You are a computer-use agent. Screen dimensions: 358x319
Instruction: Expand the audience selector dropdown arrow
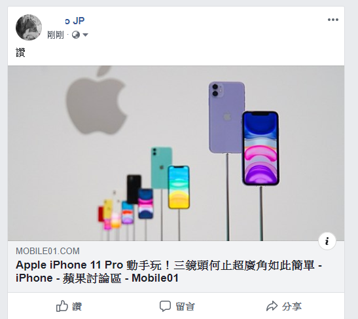click(85, 35)
